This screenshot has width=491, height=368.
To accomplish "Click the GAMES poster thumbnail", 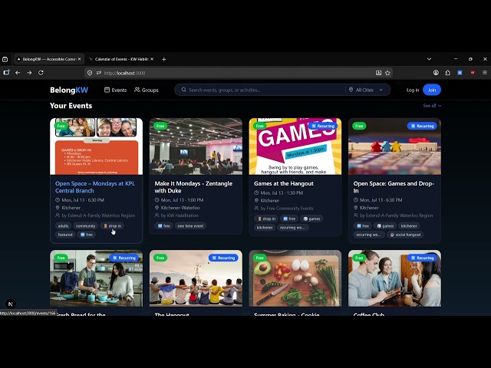I will [x=295, y=146].
